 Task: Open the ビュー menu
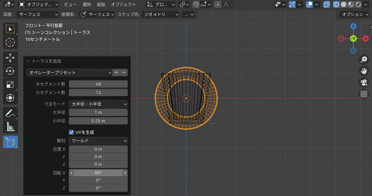pyautogui.click(x=70, y=5)
